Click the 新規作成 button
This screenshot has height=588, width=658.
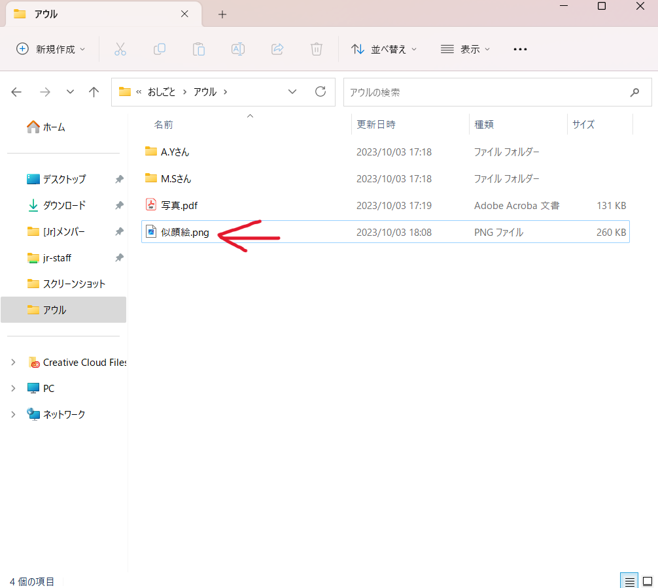(x=51, y=49)
